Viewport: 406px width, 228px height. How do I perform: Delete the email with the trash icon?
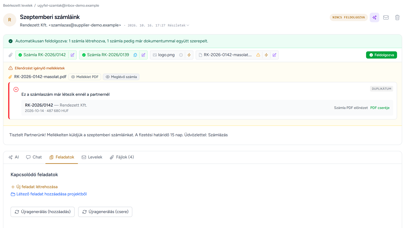click(x=397, y=17)
